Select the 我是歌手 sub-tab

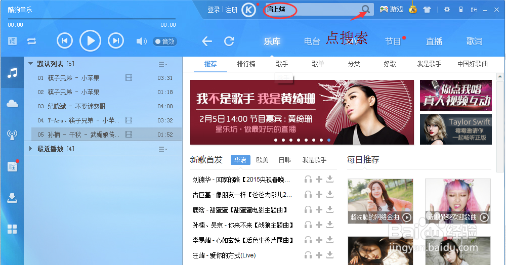click(429, 64)
